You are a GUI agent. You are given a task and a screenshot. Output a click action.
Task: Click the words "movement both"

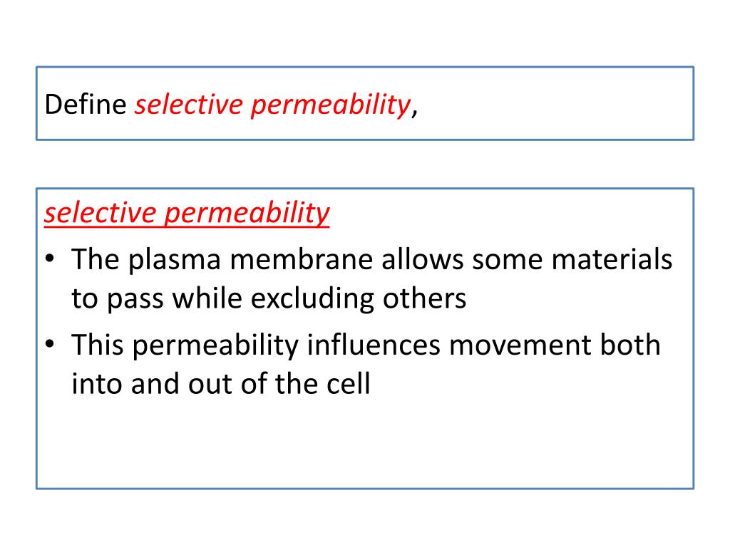point(555,345)
